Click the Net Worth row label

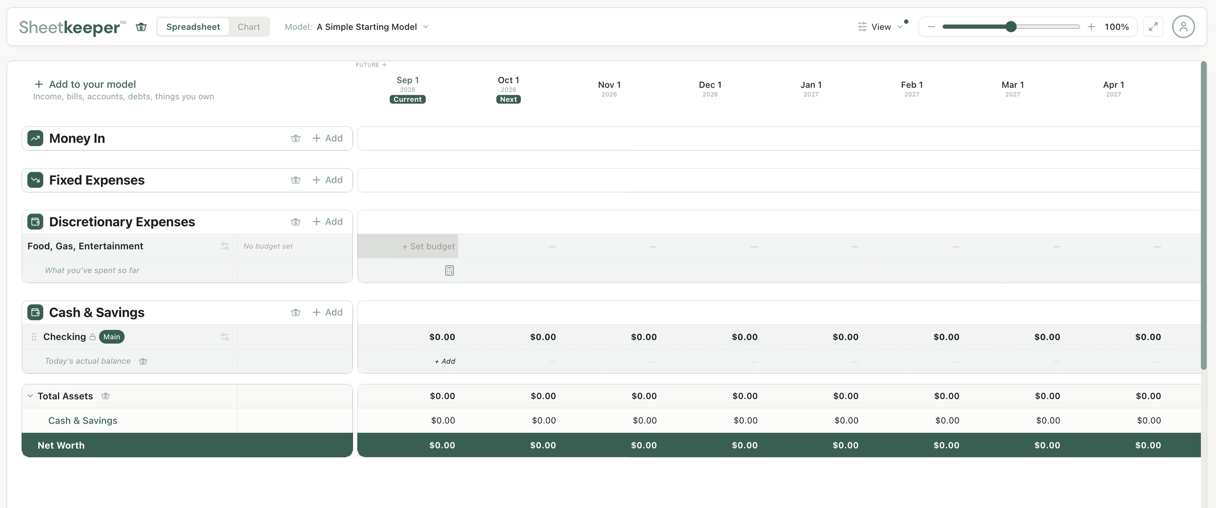(61, 445)
